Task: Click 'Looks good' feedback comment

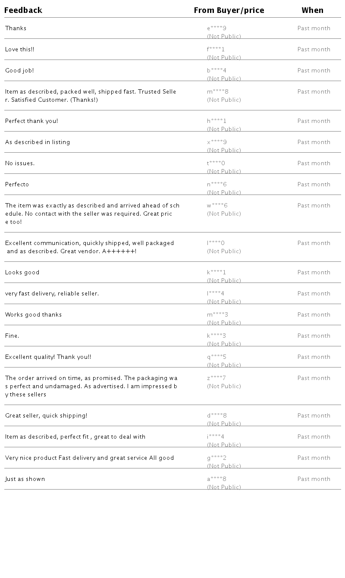Action: (x=22, y=273)
